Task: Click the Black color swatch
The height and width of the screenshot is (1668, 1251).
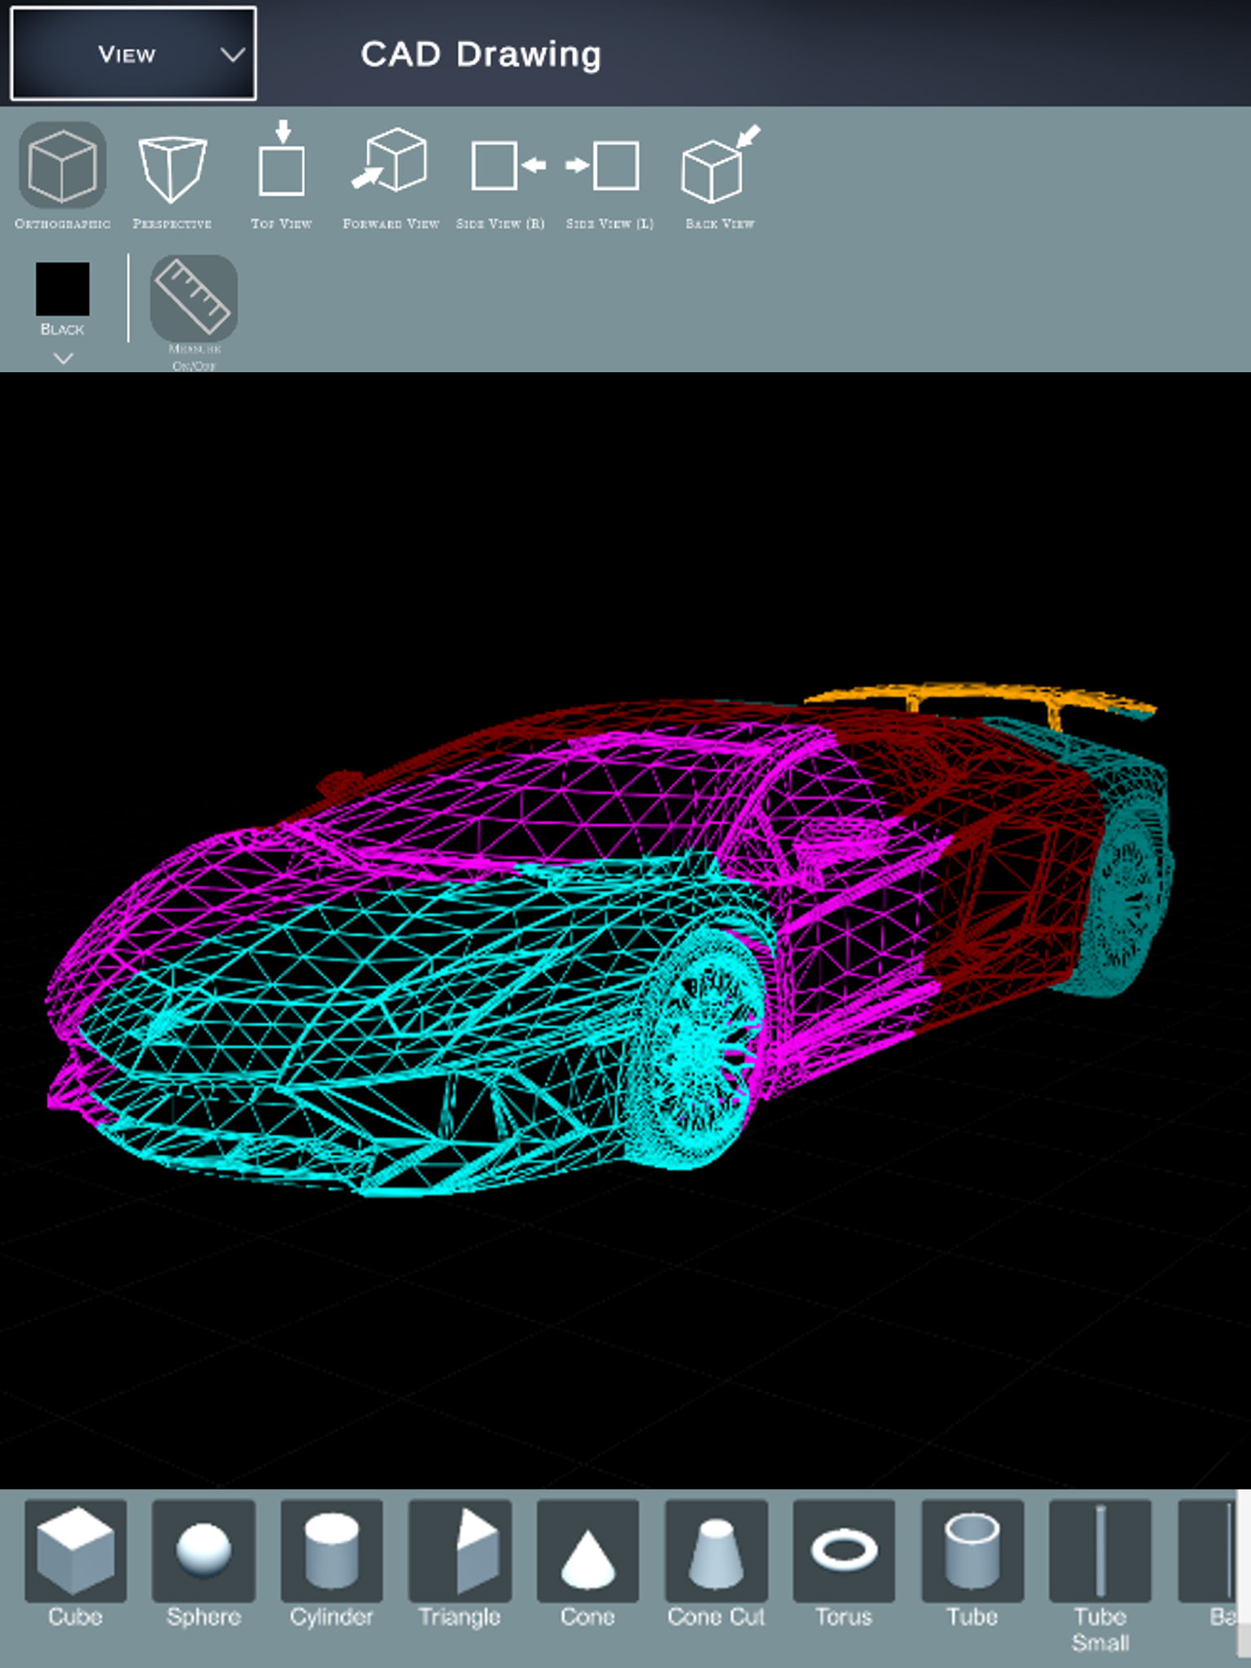Action: pyautogui.click(x=63, y=289)
